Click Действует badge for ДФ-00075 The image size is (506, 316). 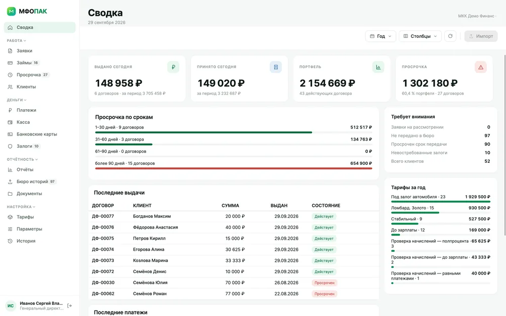(x=324, y=239)
